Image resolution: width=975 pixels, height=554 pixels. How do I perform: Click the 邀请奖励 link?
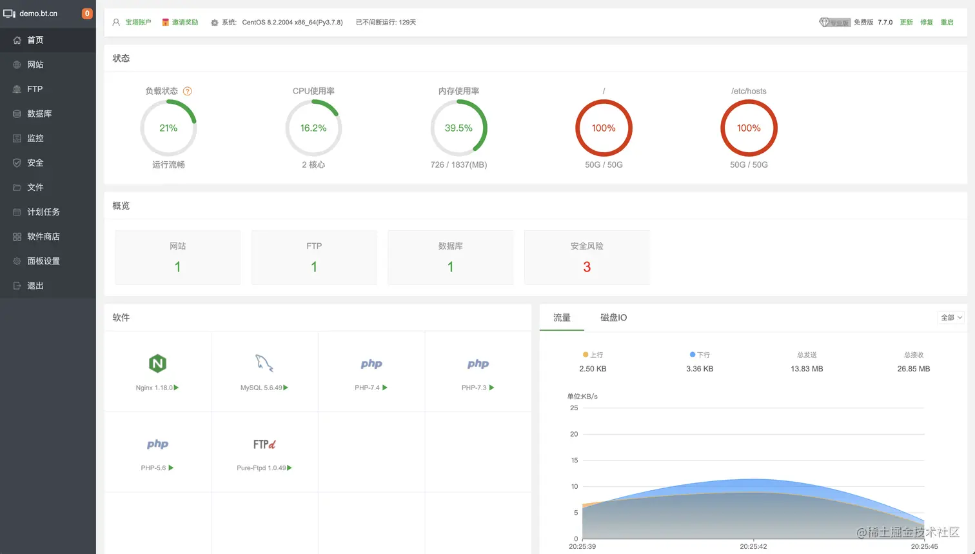(x=185, y=22)
